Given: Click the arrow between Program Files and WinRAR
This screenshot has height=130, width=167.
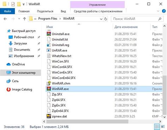Looking at the screenshot, I should (x=60, y=19).
